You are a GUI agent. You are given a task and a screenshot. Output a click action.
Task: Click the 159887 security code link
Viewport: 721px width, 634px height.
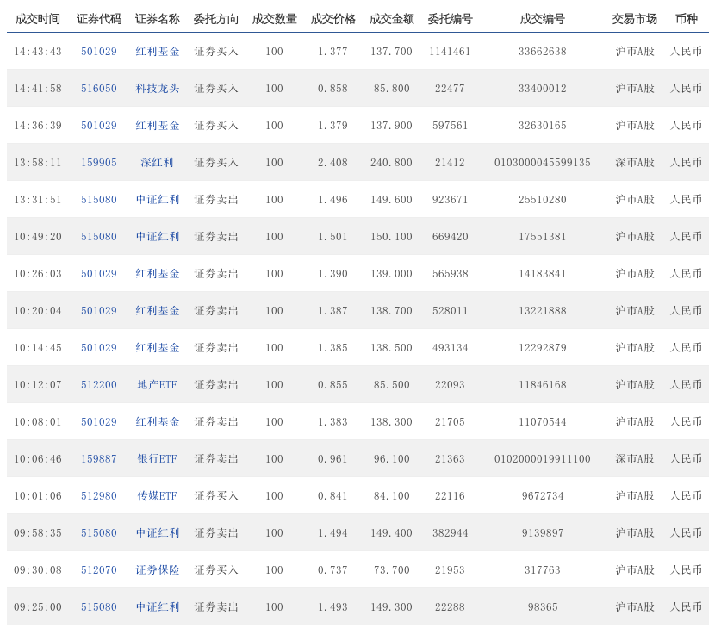coord(99,458)
